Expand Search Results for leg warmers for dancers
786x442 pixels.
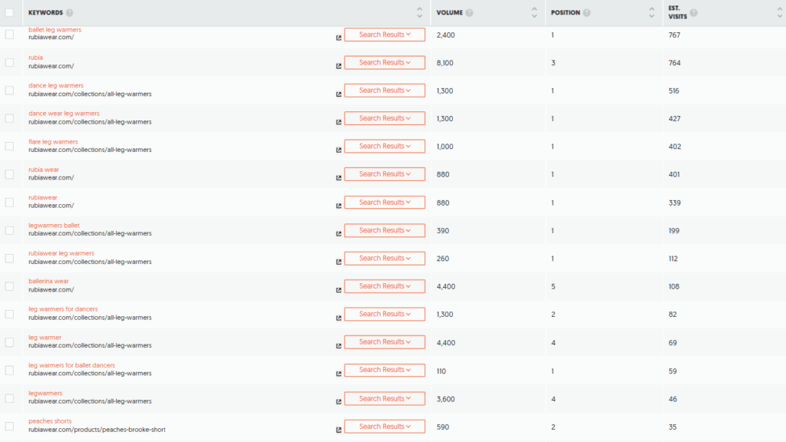tap(385, 314)
